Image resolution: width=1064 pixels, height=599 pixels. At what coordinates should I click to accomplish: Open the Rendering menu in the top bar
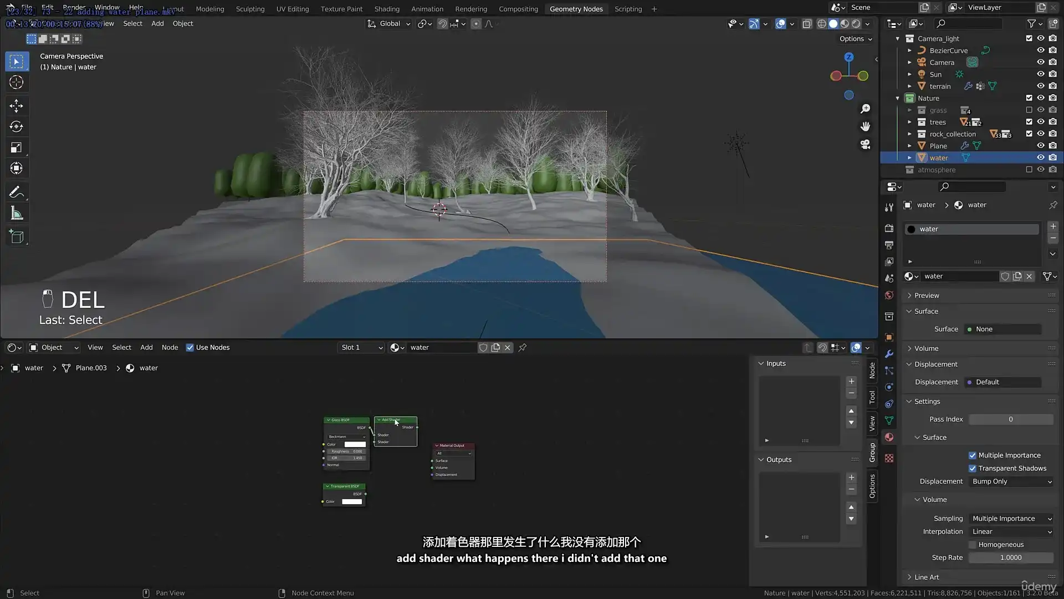(x=471, y=9)
